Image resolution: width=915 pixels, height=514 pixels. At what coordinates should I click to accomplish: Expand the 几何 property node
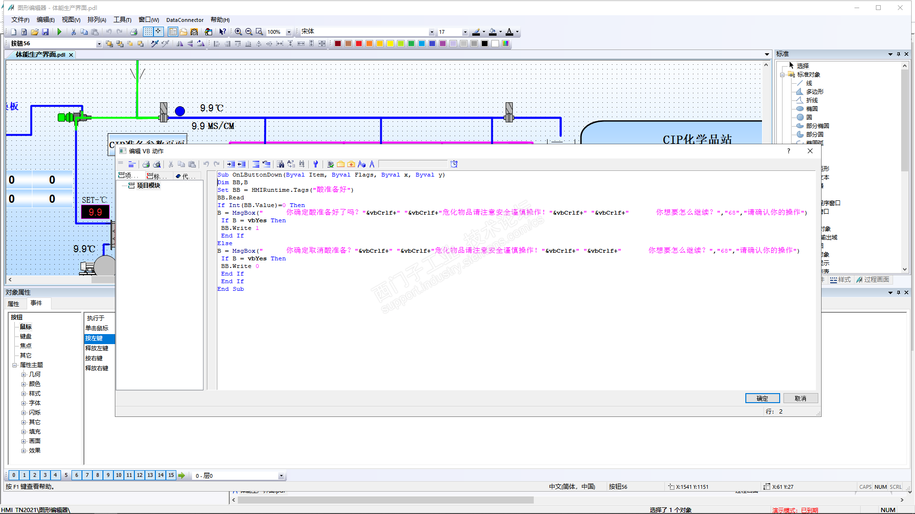[x=23, y=375]
